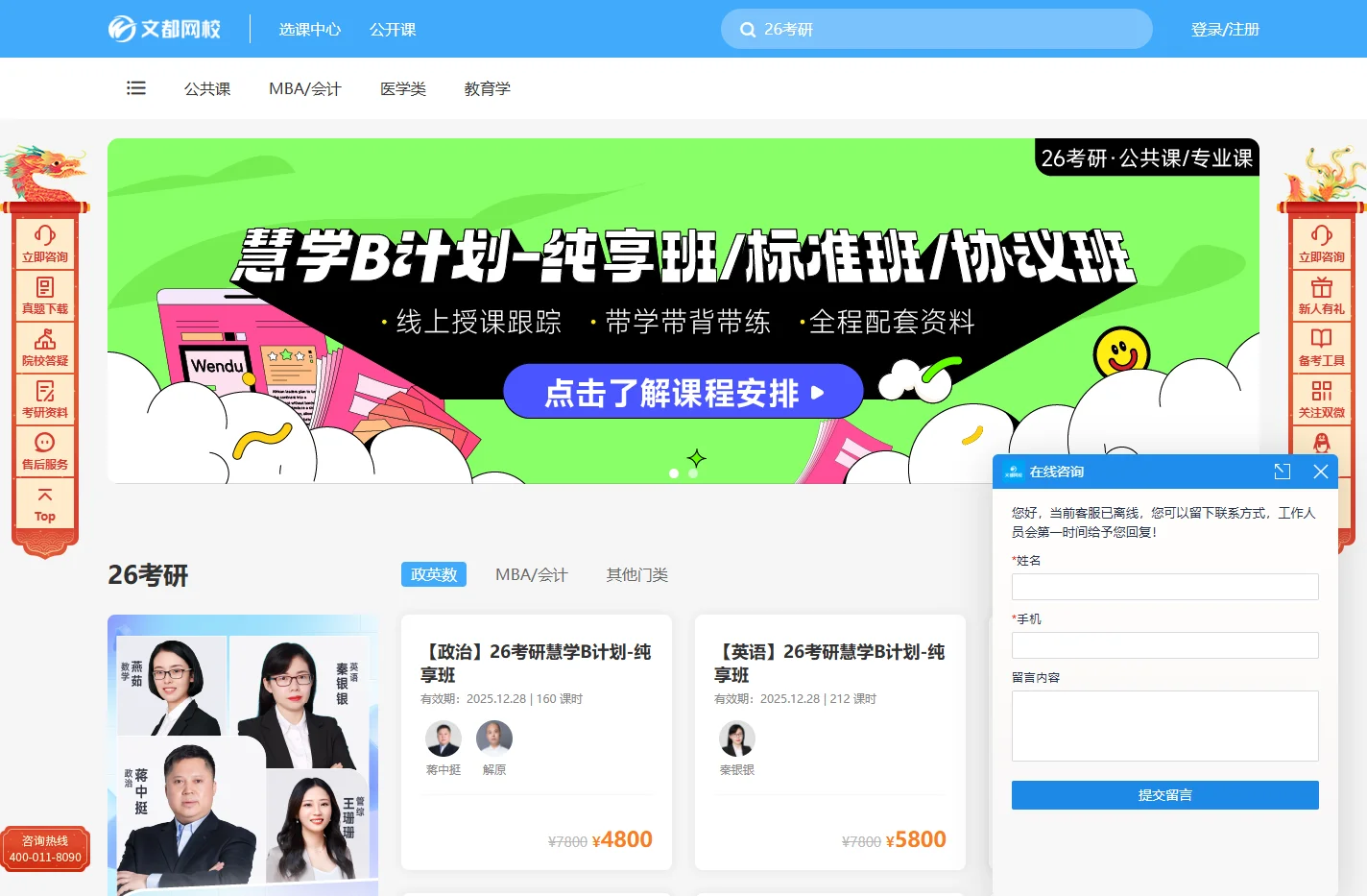This screenshot has height=896, width=1367.
Task: Click 秦银银 teacher avatar in 英语 card
Action: (737, 739)
